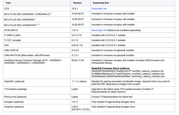
Task: Select 'Contact TI Representative for latest tool' text
Action: pyautogui.click(x=112, y=97)
